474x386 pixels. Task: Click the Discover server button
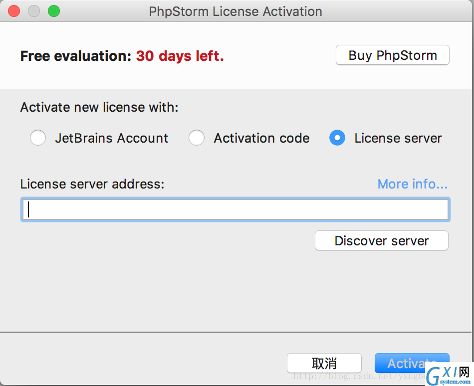click(382, 241)
